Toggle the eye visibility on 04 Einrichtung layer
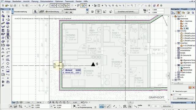 click(47, 12)
